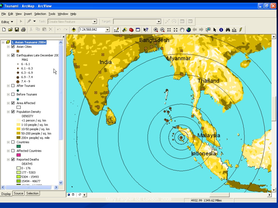Open the Target layer dropdown
This screenshot has height=208, width=278.
pos(159,22)
